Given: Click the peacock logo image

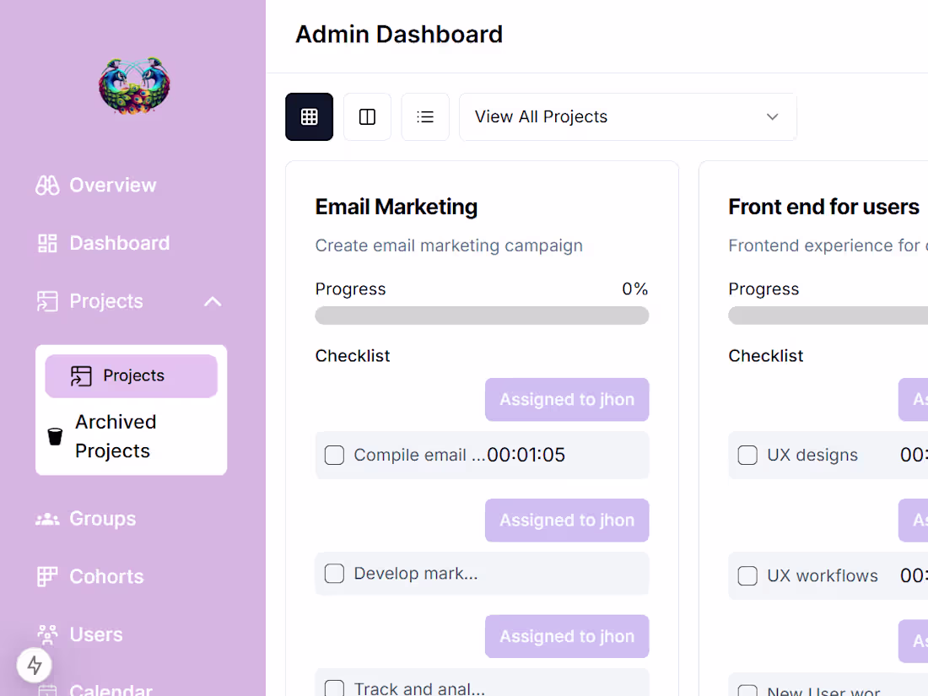Looking at the screenshot, I should click(134, 86).
